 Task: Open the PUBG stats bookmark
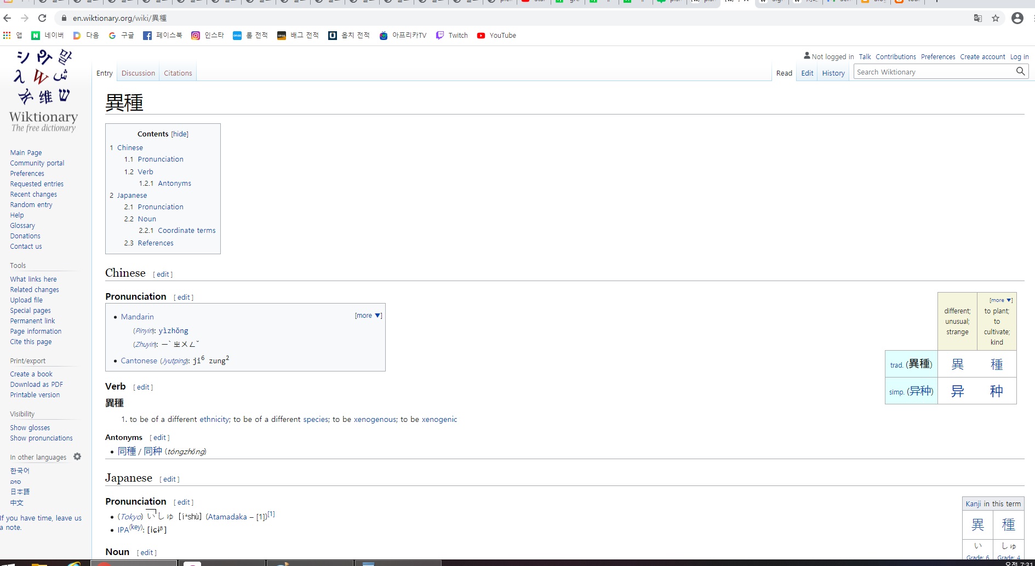pos(298,35)
